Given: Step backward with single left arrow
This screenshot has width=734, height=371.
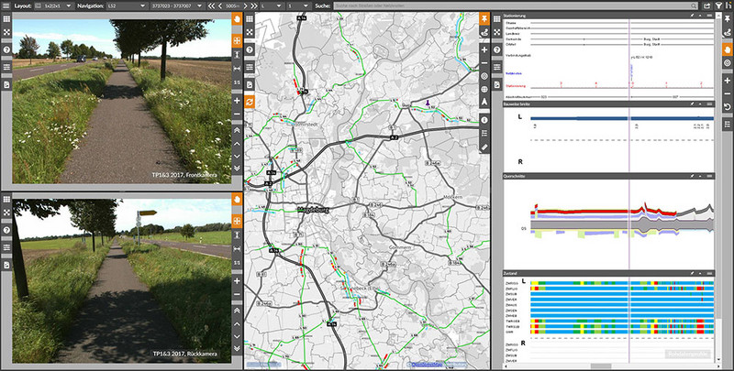Looking at the screenshot, I should [x=220, y=6].
